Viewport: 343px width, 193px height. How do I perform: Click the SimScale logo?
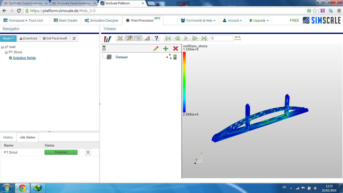click(321, 21)
